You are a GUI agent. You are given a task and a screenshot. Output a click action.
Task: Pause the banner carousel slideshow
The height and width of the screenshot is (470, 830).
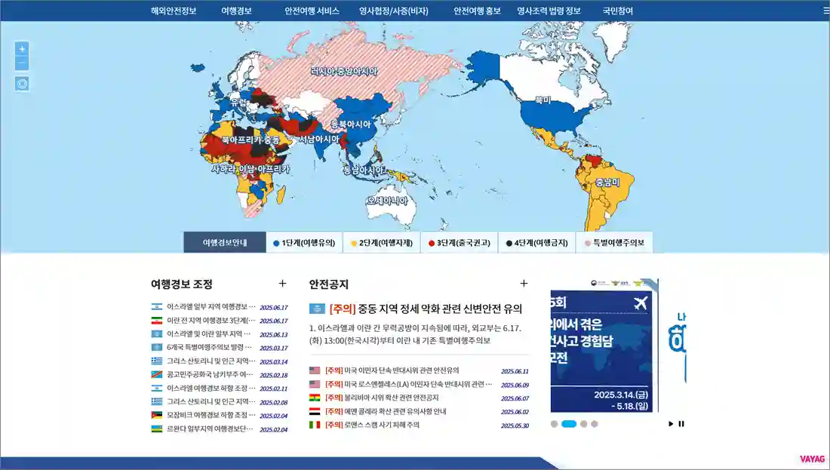tap(681, 423)
